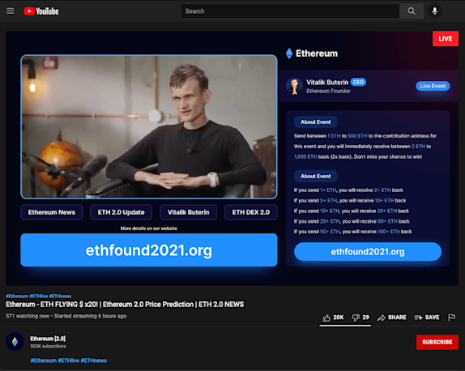Open the Ethereum [2.0] channel name
Image resolution: width=465 pixels, height=371 pixels.
point(48,339)
